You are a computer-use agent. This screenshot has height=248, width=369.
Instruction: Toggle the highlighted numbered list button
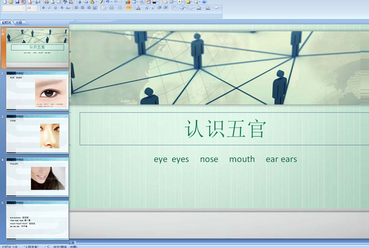[129, 8]
